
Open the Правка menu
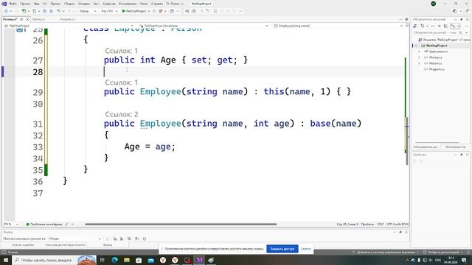coord(25,4)
